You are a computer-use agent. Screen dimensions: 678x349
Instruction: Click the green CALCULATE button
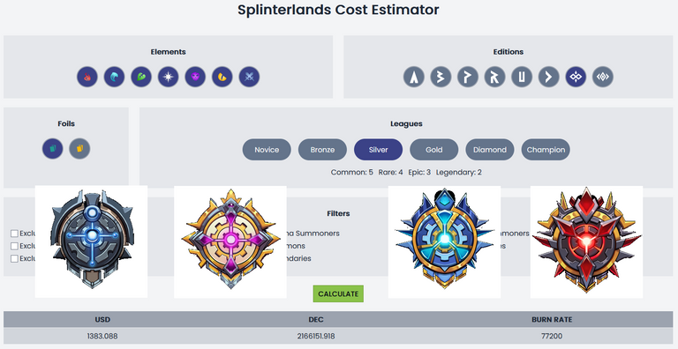tap(338, 293)
